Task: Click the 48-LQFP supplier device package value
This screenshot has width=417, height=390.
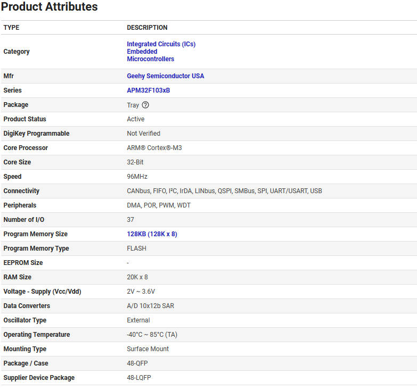Action: 138,378
